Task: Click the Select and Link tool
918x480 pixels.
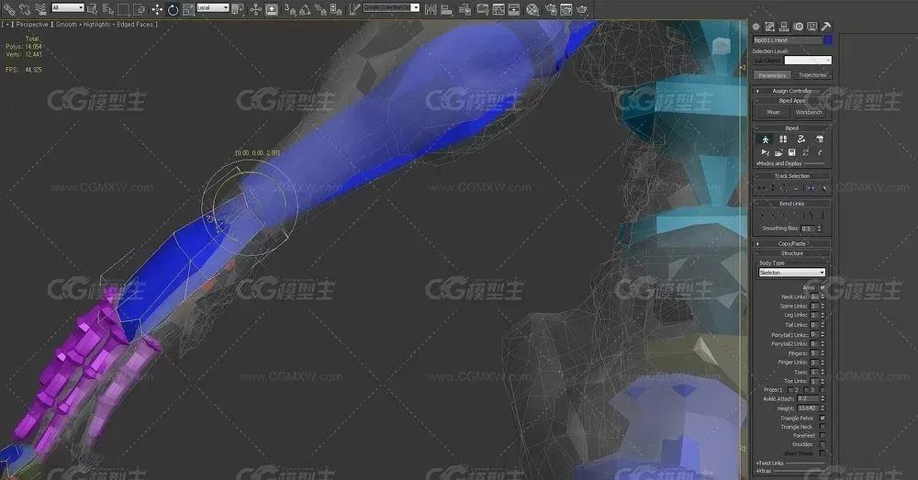Action: (x=9, y=9)
